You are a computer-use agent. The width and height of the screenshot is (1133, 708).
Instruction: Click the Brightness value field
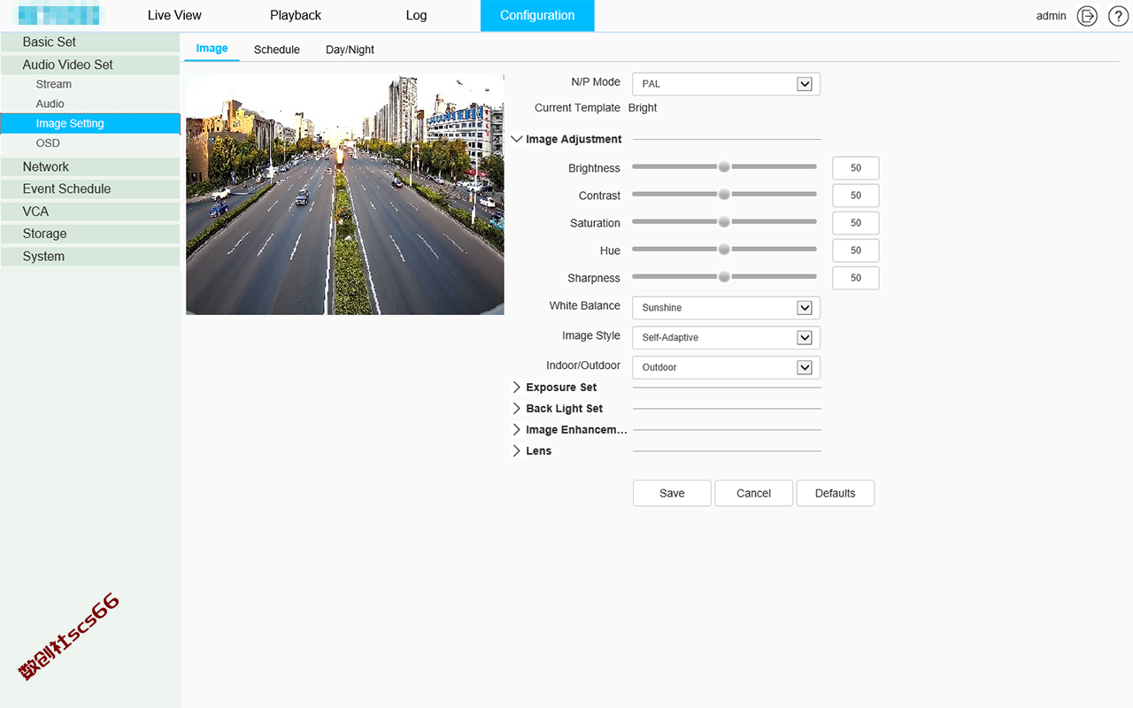pyautogui.click(x=856, y=168)
